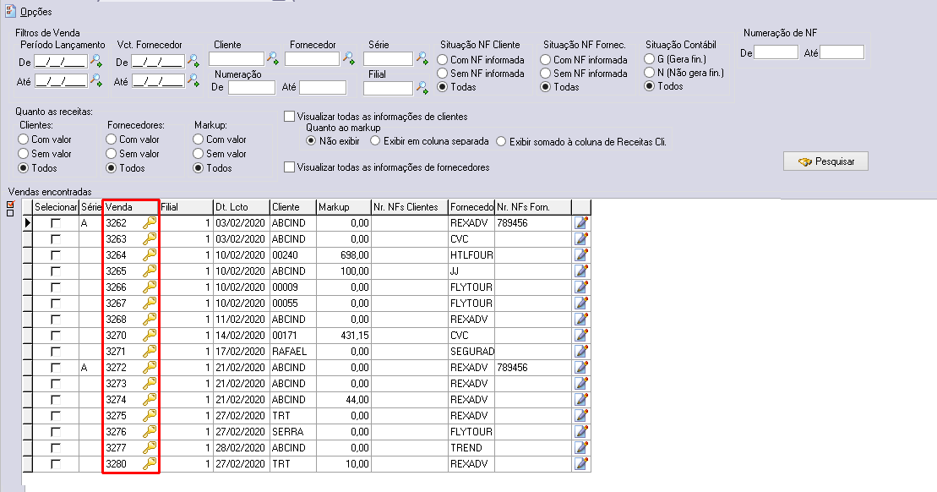The image size is (937, 492).
Task: Tick Selecionar checkbox for venda 3262
Action: pos(56,223)
